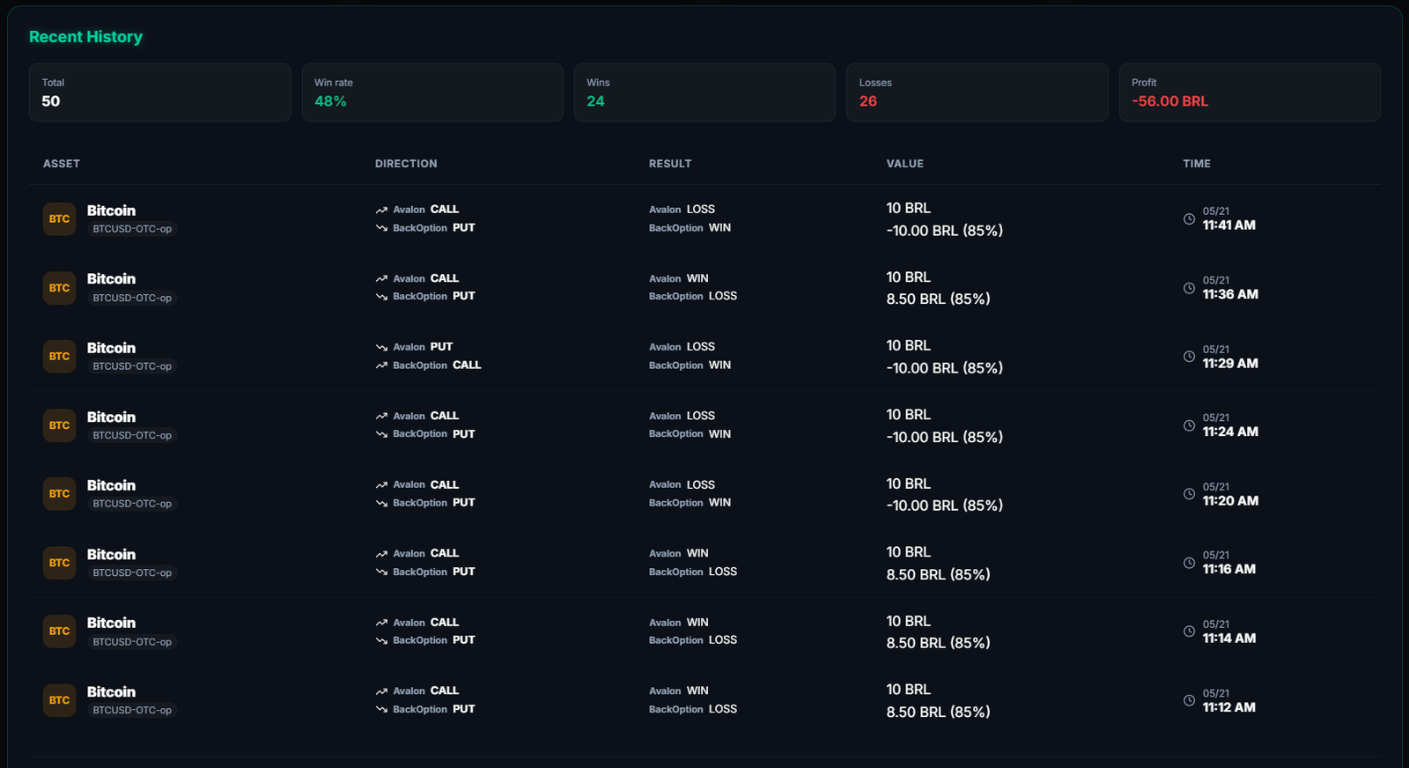Click the BTC icon in the 11:16 AM row

tap(59, 563)
